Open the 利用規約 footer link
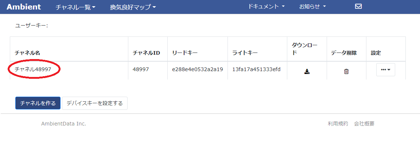 pyautogui.click(x=338, y=124)
